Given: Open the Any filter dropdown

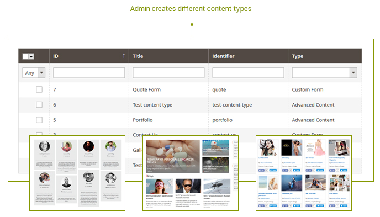Looking at the screenshot, I should 34,73.
